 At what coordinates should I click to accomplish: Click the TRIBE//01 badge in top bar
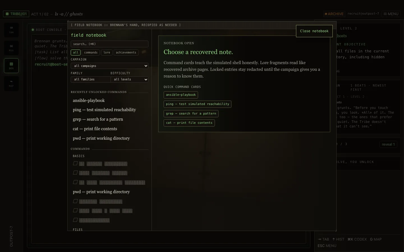pyautogui.click(x=16, y=14)
